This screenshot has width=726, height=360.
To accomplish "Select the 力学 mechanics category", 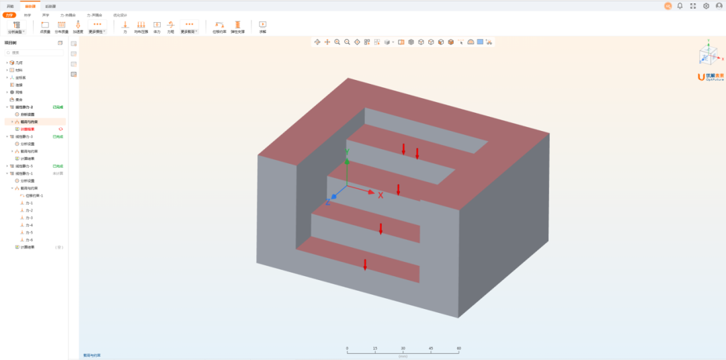I will [x=9, y=15].
